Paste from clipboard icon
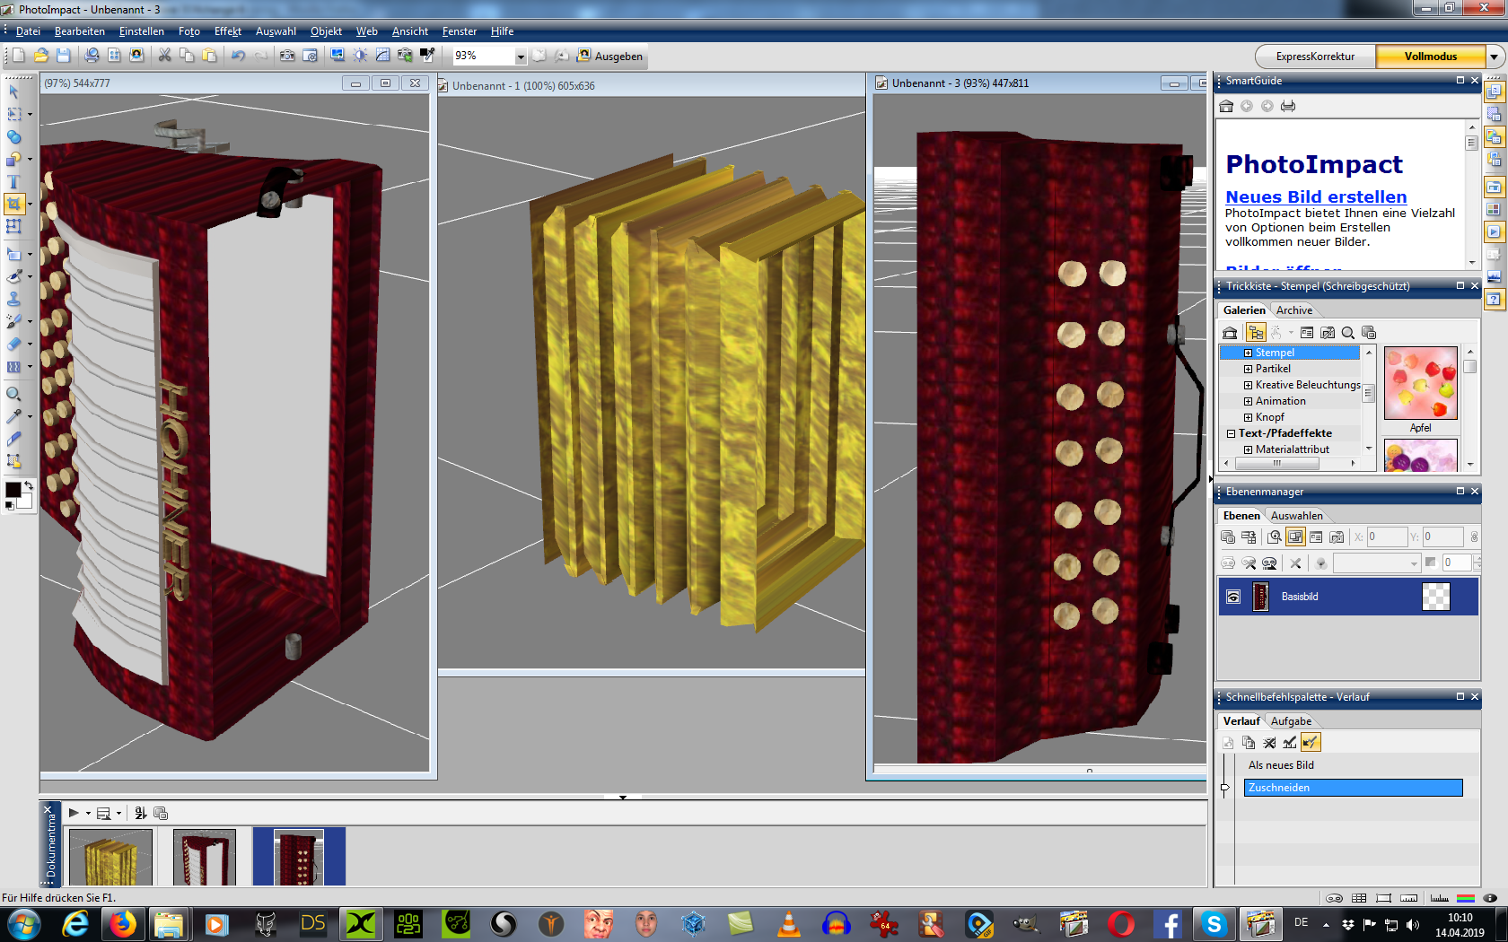The image size is (1508, 942). click(210, 56)
